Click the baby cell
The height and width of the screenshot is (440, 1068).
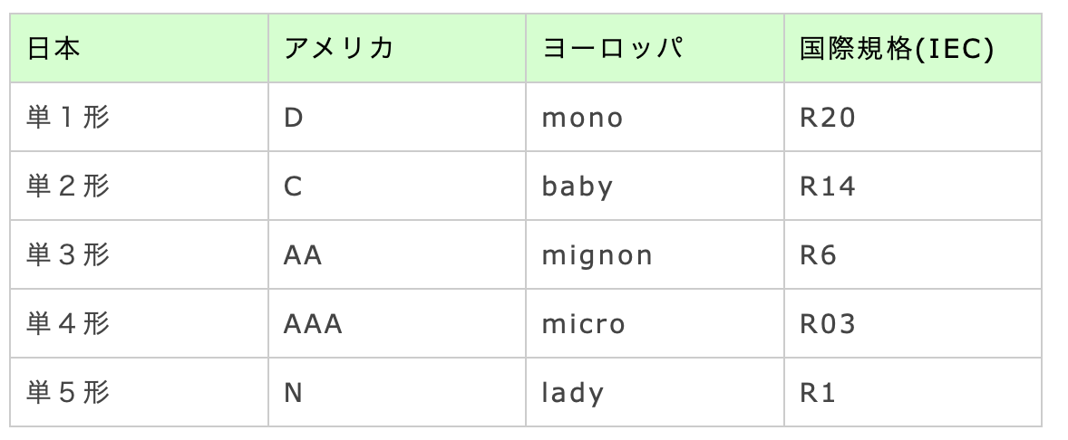point(578,187)
